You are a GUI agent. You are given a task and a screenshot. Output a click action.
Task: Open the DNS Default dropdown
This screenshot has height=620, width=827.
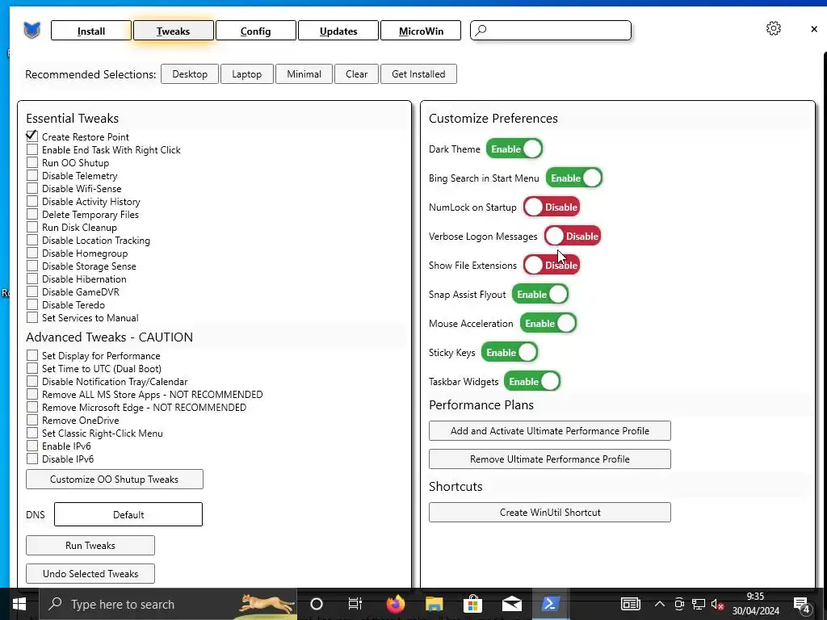128,514
